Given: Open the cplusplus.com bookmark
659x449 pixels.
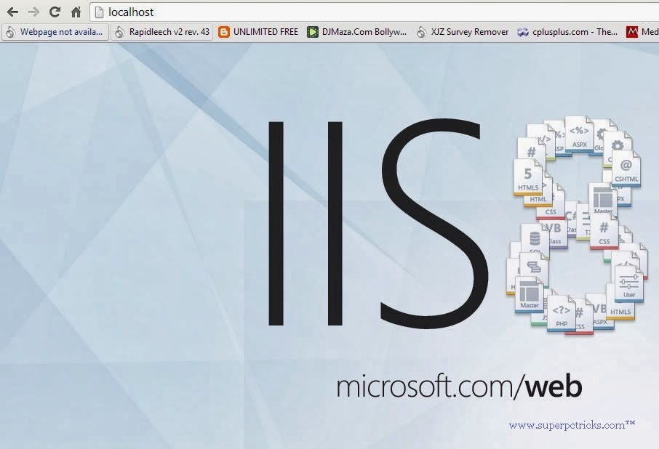Looking at the screenshot, I should (x=567, y=32).
